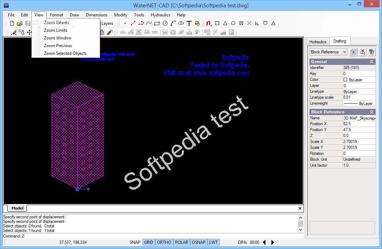Image resolution: width=382 pixels, height=249 pixels.
Task: Toggle SNAP mode in status bar
Action: 135,242
